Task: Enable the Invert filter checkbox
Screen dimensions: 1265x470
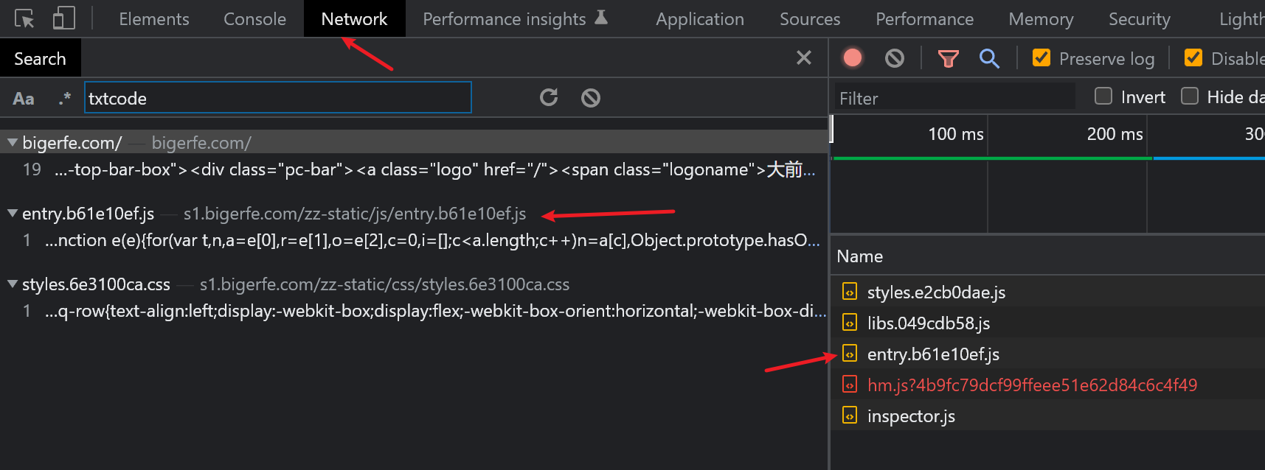Action: click(1103, 97)
